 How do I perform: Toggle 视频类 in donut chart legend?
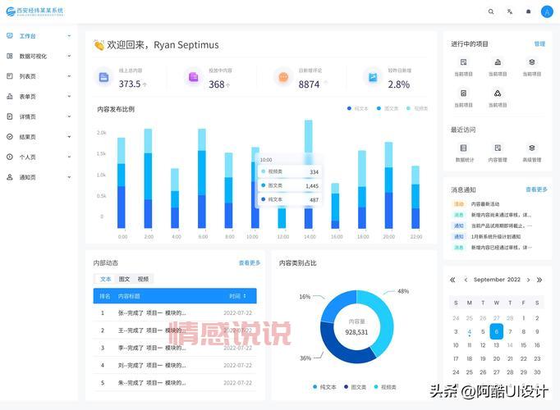pos(385,387)
